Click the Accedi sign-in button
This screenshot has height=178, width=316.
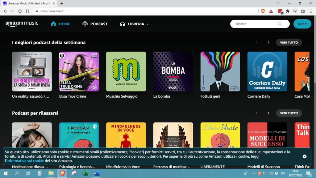click(302, 24)
